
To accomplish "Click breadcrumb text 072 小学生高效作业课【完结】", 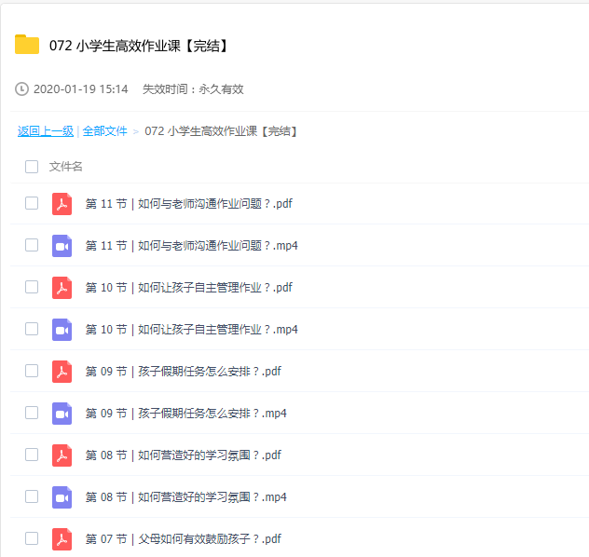I will tap(221, 131).
